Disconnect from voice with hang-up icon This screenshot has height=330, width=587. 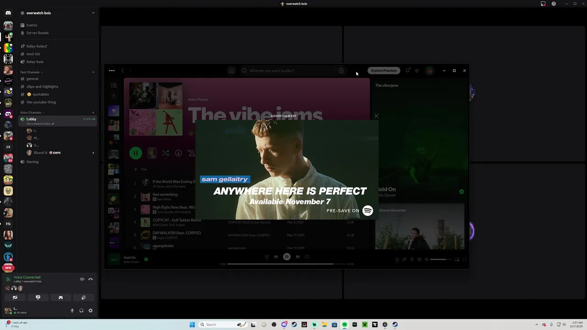pos(90,279)
